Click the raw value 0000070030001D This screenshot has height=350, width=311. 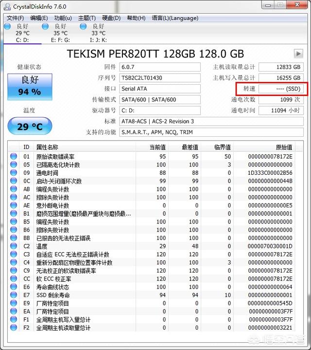click(270, 246)
